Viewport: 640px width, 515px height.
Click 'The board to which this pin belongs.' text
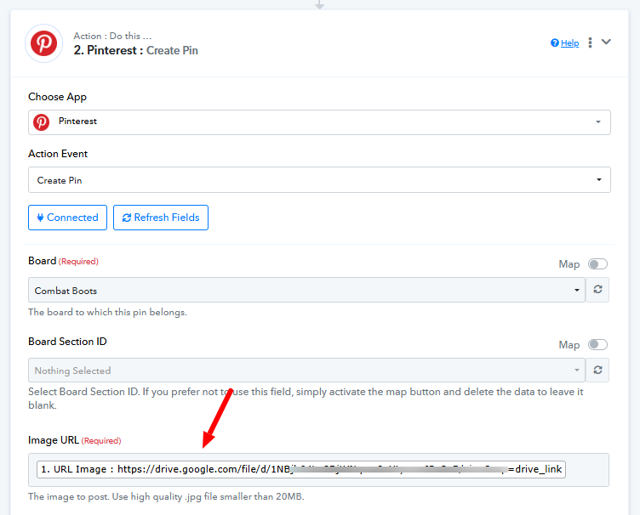point(107,313)
